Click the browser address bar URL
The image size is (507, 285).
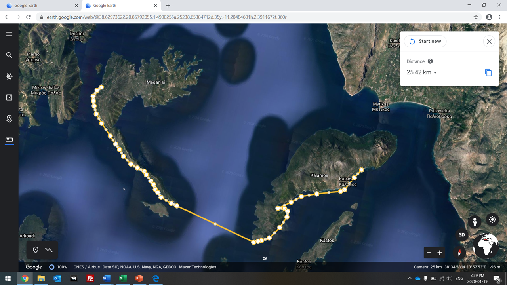(x=166, y=17)
